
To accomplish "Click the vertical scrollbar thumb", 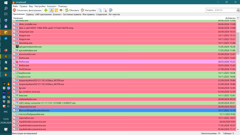I will [238, 43].
